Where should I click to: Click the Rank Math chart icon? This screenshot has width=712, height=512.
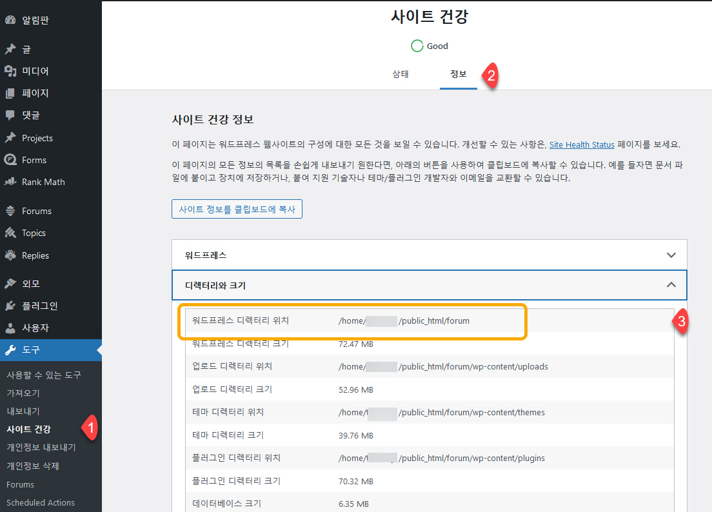pos(10,182)
